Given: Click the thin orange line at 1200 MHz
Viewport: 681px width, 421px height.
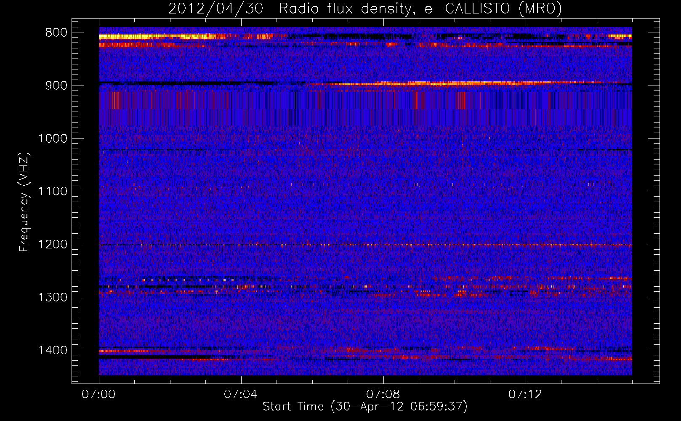Looking at the screenshot, I should (365, 245).
